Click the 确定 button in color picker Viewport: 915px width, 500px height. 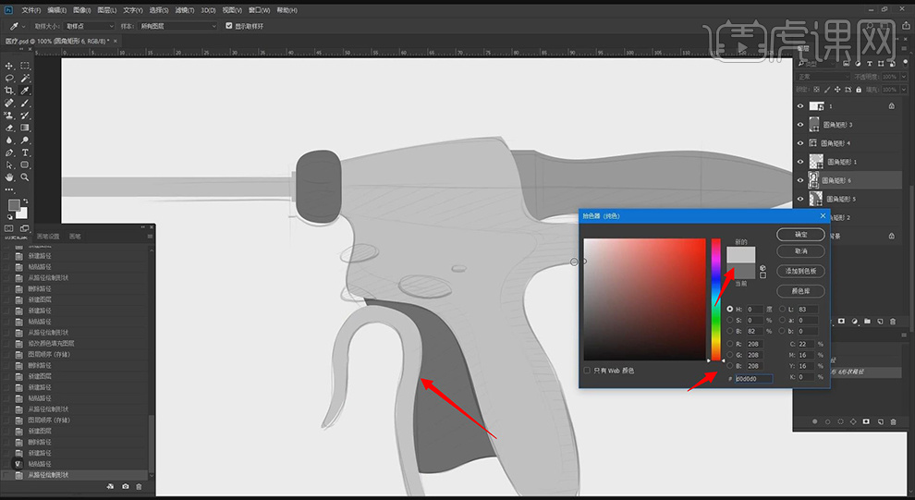click(x=799, y=234)
